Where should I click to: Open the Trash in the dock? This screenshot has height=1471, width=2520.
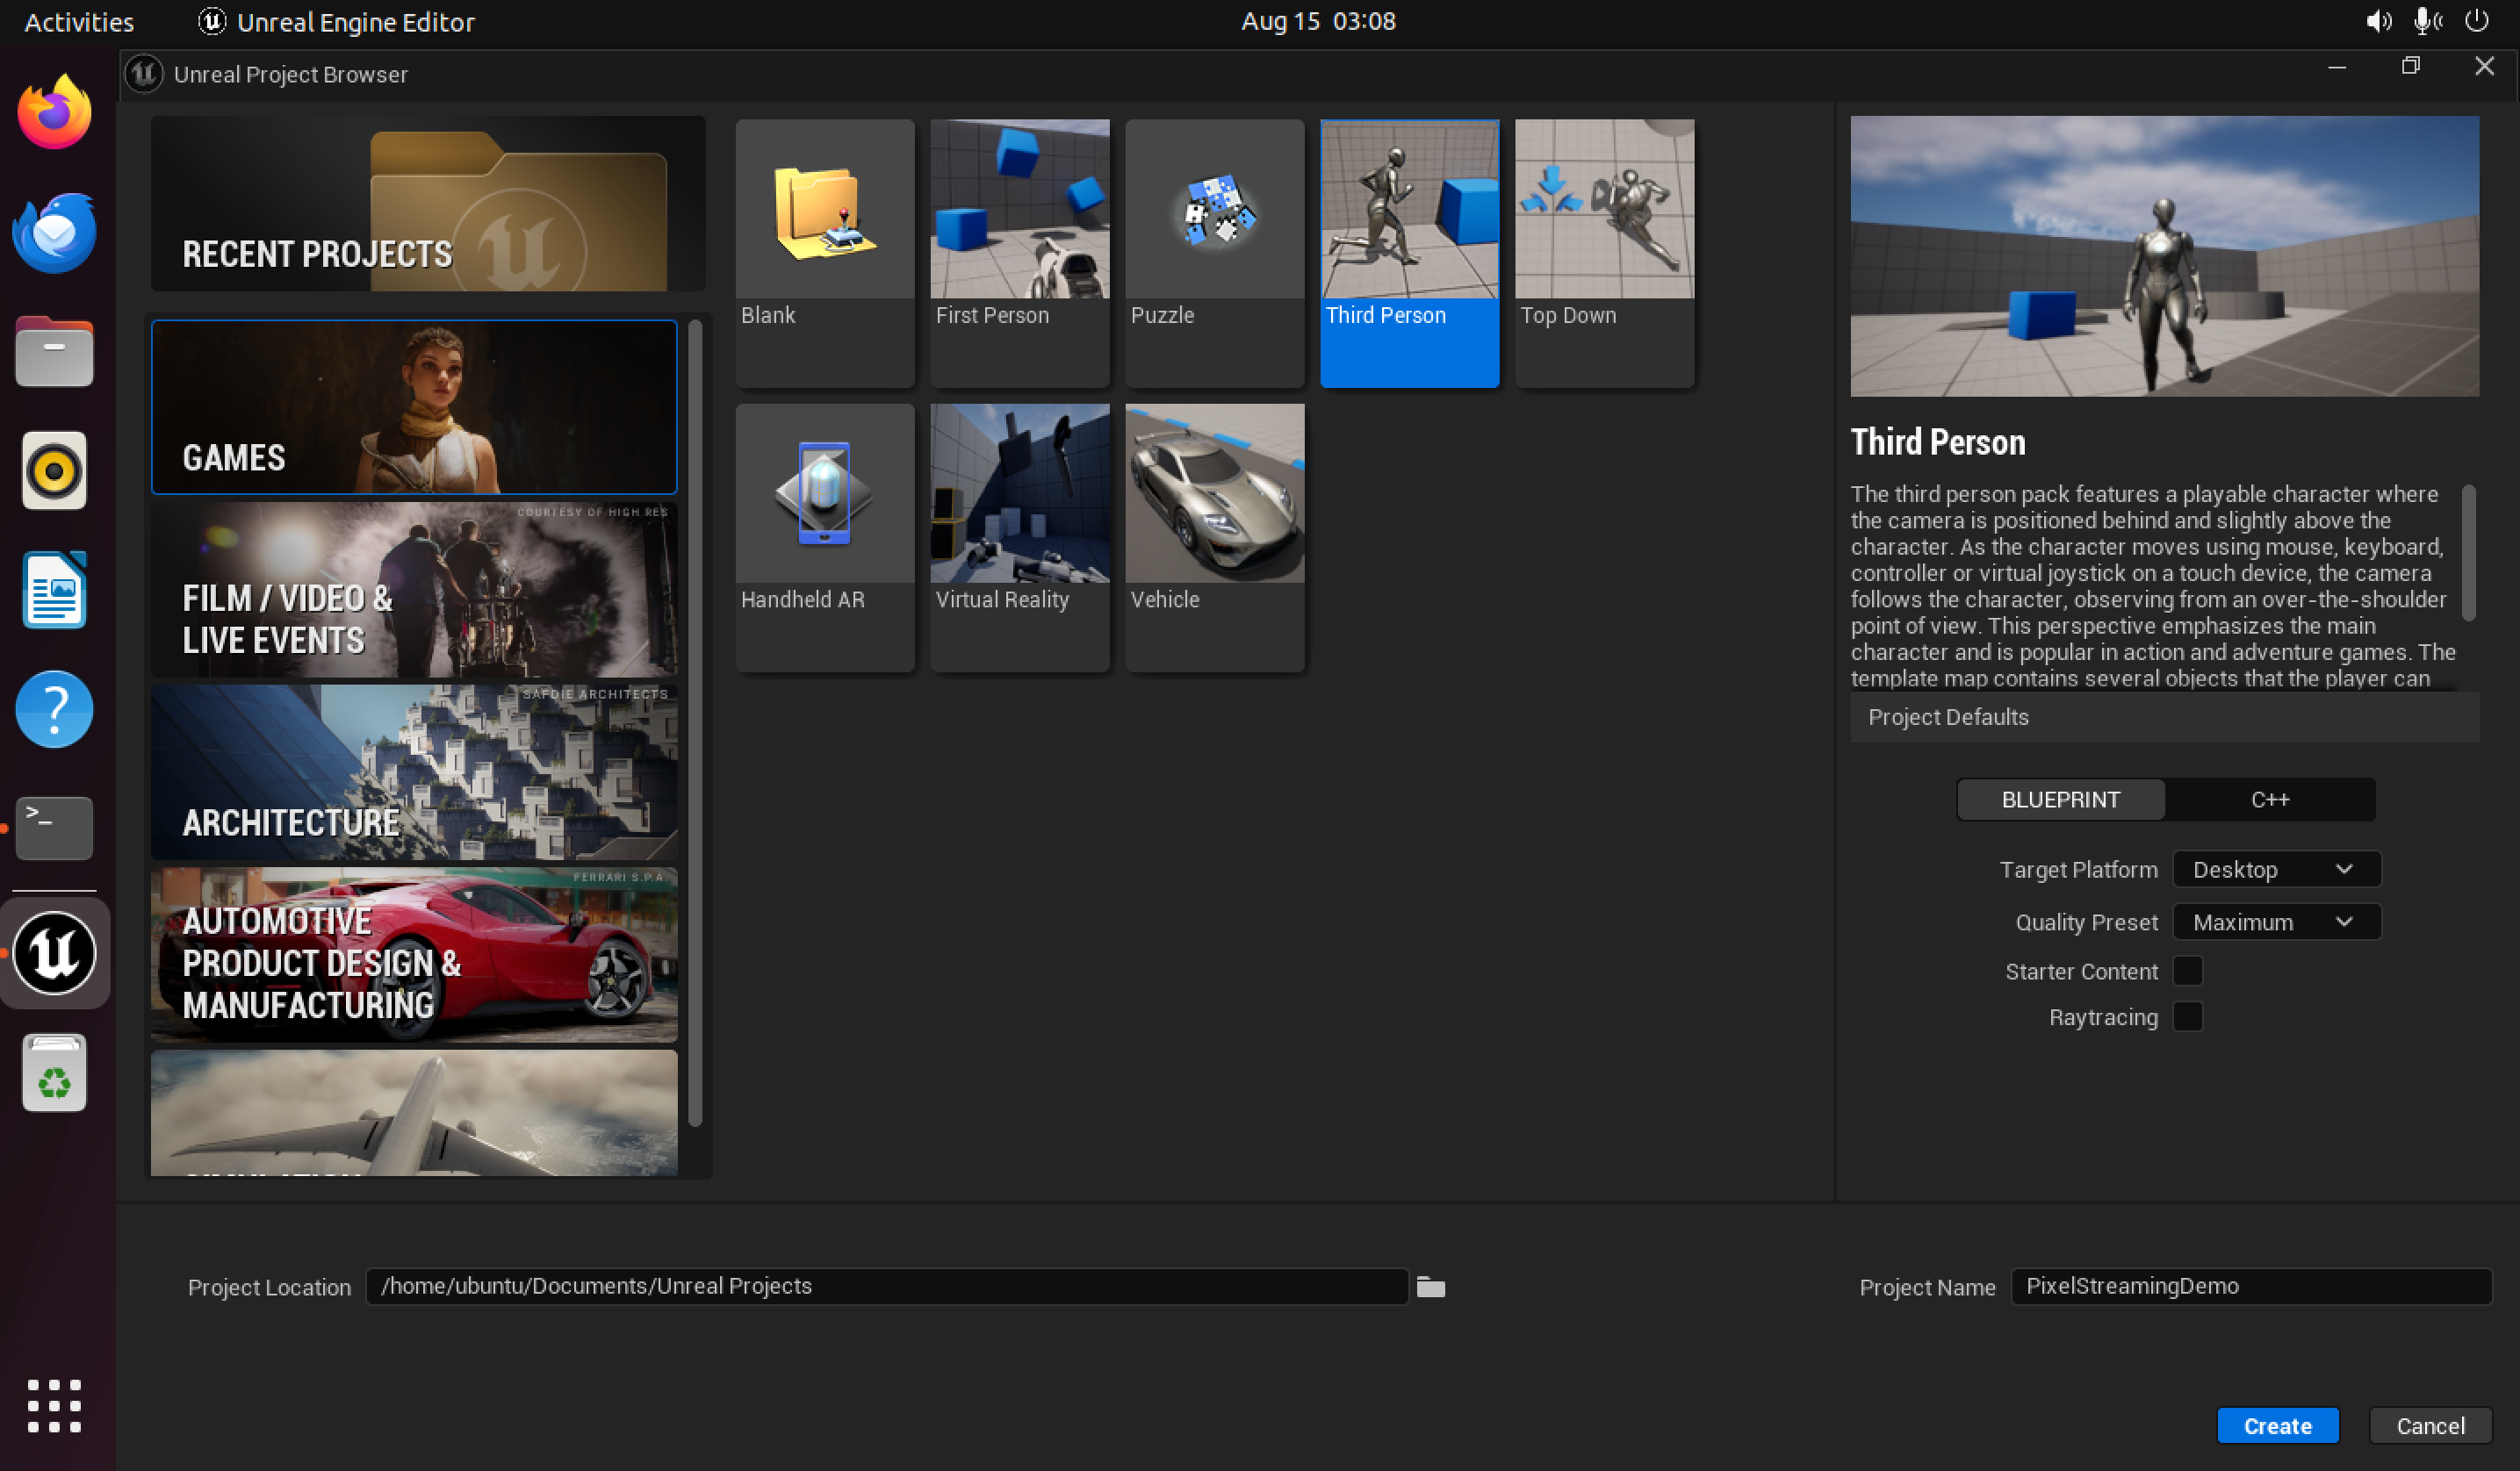(54, 1073)
